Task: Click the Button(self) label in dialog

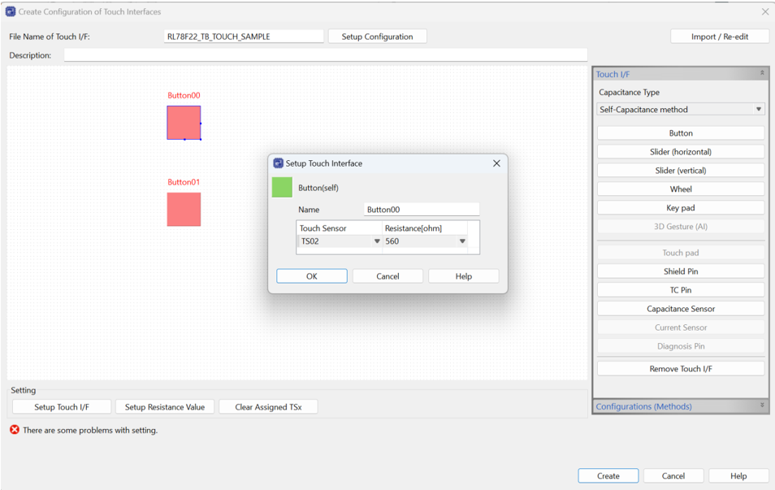Action: tap(318, 188)
